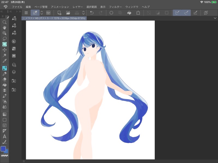Open the Layer palette stack icon
The image size is (218, 163).
pyautogui.click(x=14, y=72)
